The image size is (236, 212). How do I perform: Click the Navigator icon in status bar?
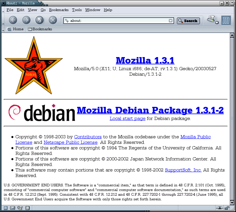click(6, 208)
